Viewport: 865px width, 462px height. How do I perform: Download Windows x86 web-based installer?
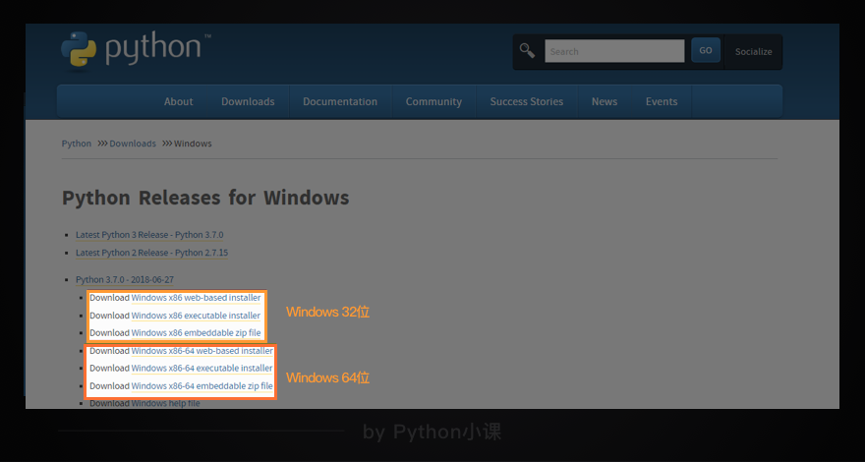[x=196, y=298]
